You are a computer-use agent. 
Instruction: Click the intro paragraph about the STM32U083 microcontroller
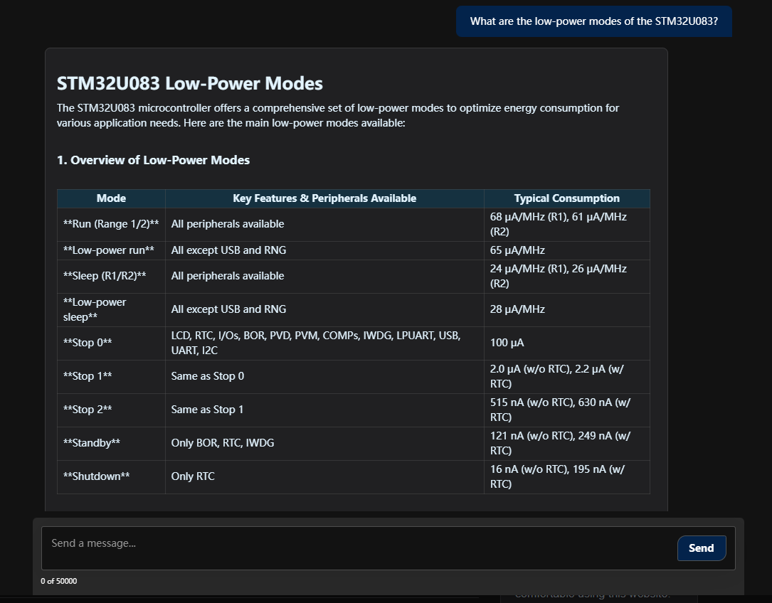click(x=338, y=115)
